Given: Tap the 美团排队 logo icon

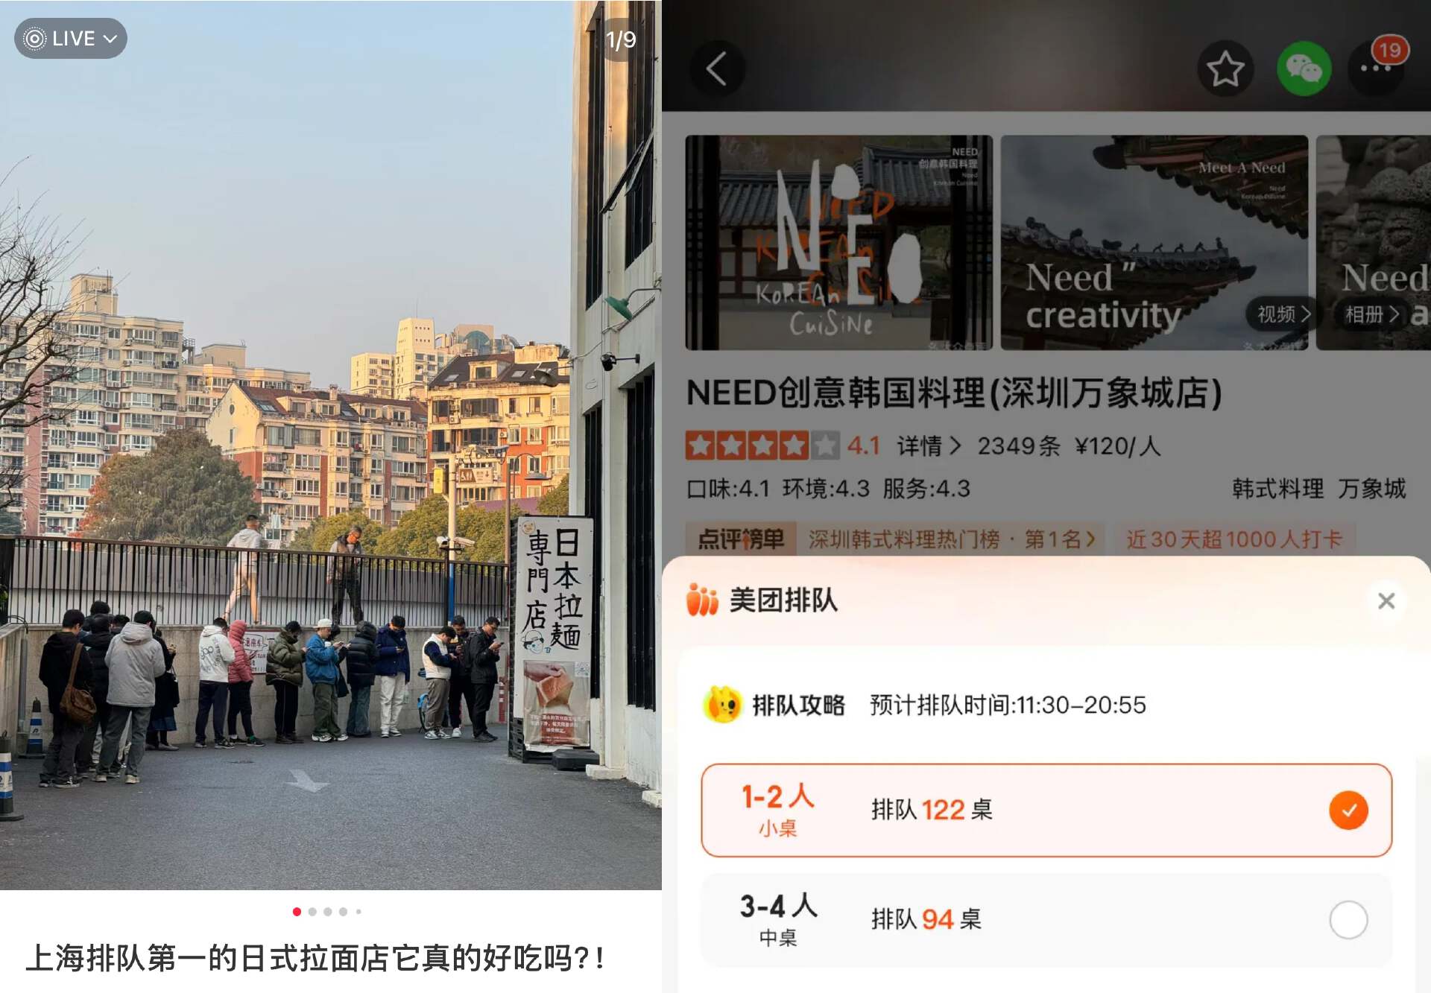Looking at the screenshot, I should (x=701, y=600).
